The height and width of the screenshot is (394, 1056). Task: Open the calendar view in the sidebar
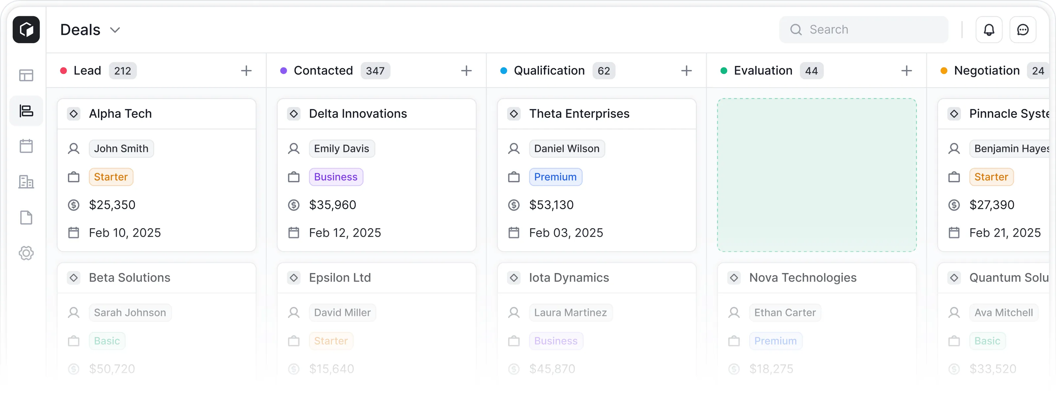point(26,146)
